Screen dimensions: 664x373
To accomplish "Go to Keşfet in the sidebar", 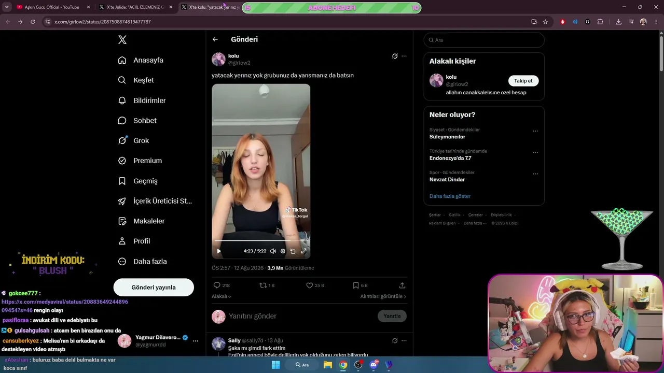I will [136, 80].
